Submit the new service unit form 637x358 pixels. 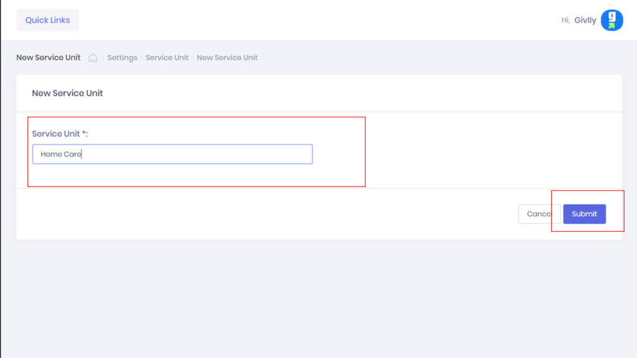pos(584,214)
